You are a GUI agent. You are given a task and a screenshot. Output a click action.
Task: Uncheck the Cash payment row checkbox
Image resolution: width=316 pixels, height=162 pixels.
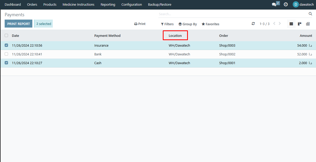click(x=6, y=63)
